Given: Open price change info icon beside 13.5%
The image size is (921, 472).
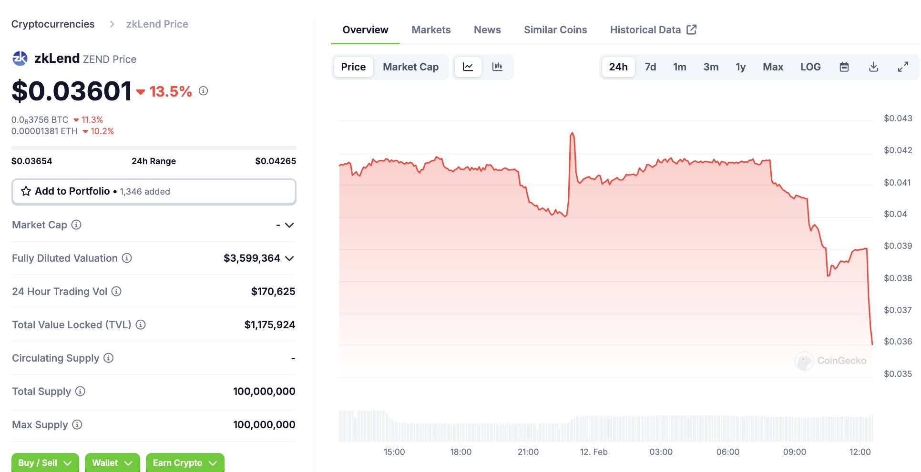Looking at the screenshot, I should click(204, 91).
